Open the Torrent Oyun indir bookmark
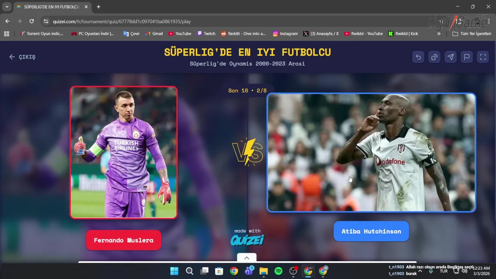 click(x=41, y=34)
